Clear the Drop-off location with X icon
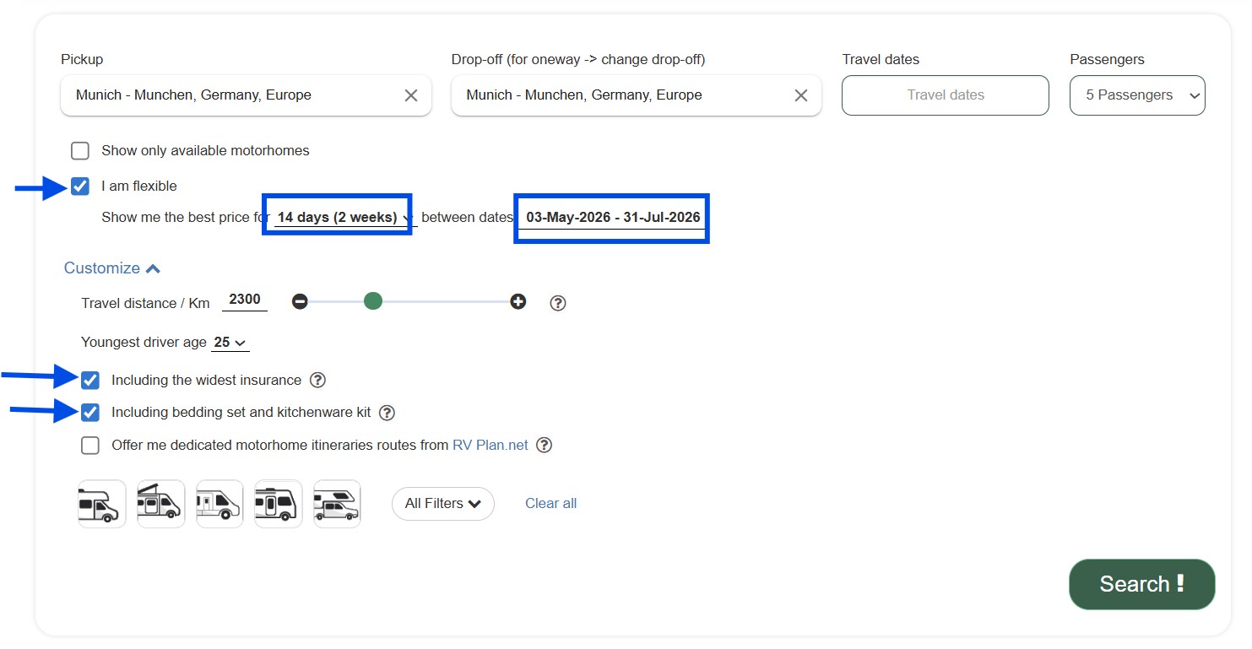 click(x=801, y=95)
